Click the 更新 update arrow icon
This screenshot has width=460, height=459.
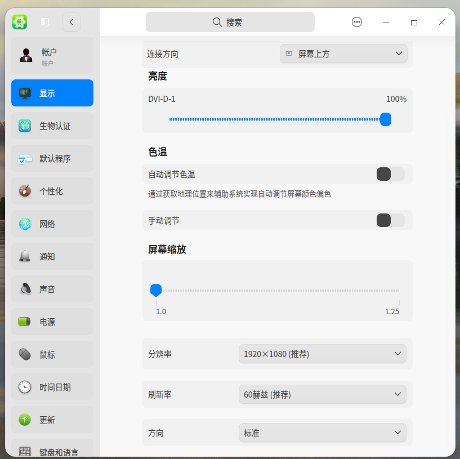(x=25, y=420)
